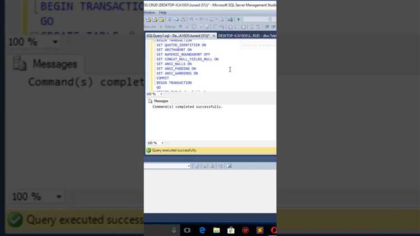Click the Paste icon in the toolbar
This screenshot has height=236, width=420.
point(183,20)
